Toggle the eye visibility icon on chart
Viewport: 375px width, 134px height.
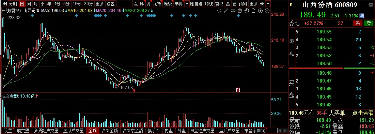[x=233, y=11]
